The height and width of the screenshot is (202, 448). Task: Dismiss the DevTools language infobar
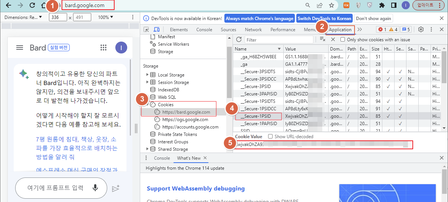(442, 18)
